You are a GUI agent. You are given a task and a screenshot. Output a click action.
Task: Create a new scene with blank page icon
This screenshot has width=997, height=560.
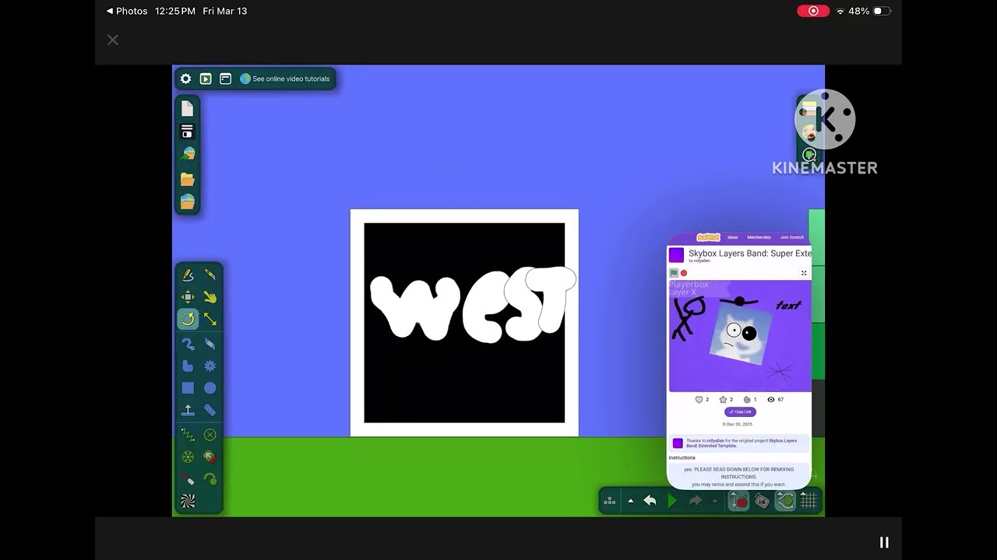pyautogui.click(x=187, y=109)
